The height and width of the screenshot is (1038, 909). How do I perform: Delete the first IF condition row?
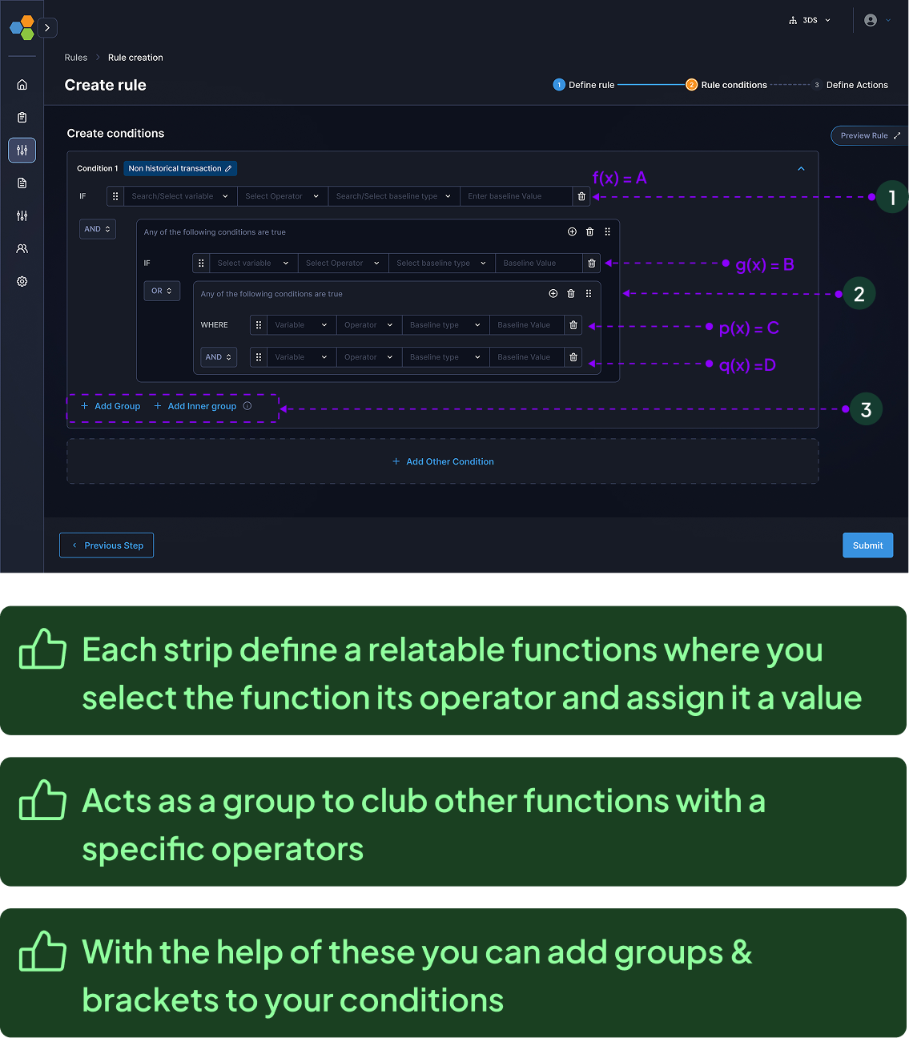581,196
